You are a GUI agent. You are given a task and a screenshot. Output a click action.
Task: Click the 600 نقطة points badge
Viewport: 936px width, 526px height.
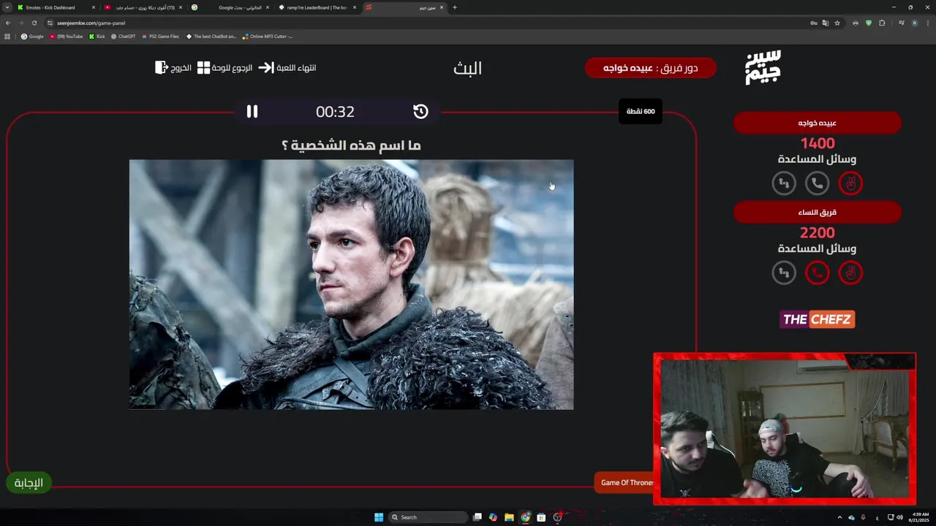pyautogui.click(x=641, y=111)
